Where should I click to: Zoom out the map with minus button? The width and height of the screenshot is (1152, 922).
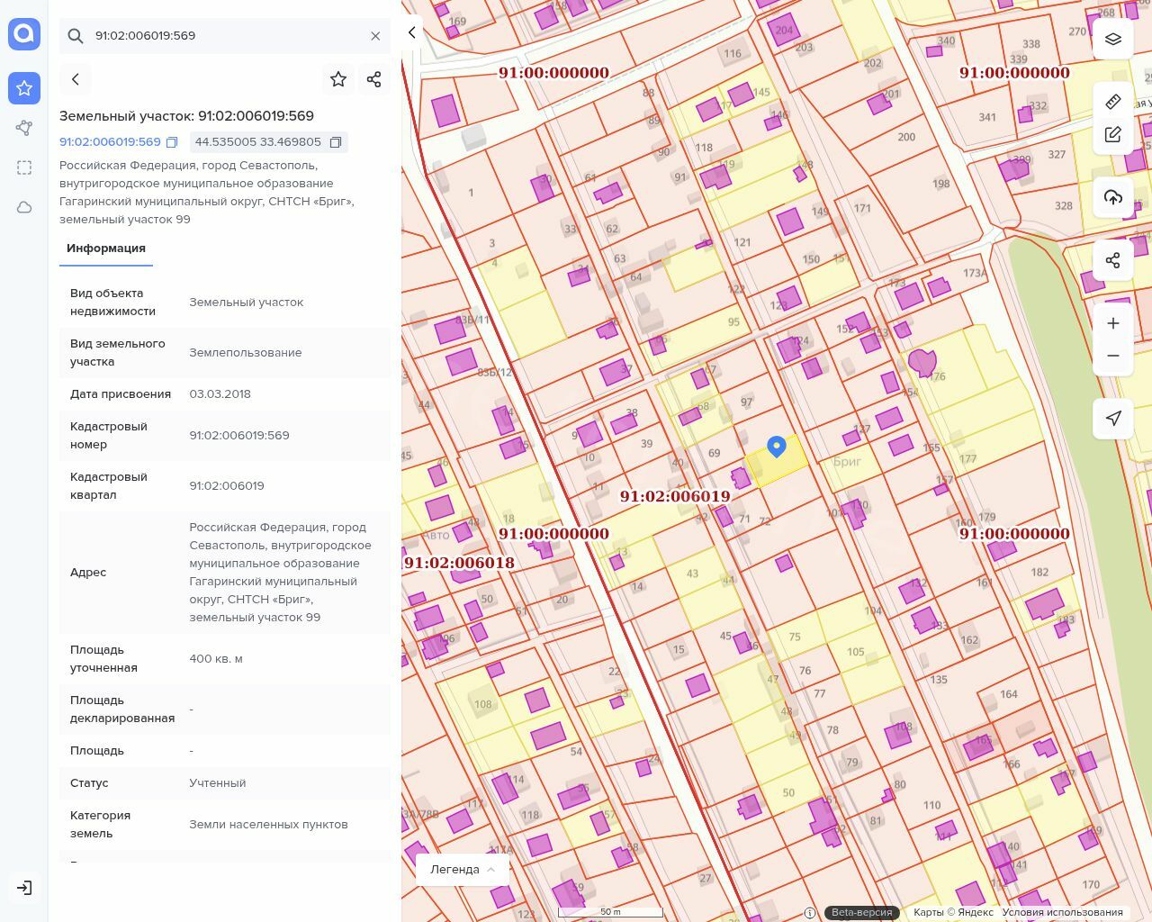coord(1112,356)
